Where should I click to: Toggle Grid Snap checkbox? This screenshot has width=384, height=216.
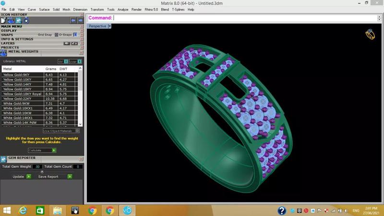pyautogui.click(x=56, y=35)
